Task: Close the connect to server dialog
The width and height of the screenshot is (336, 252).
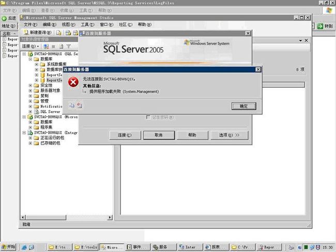Action: point(248,34)
